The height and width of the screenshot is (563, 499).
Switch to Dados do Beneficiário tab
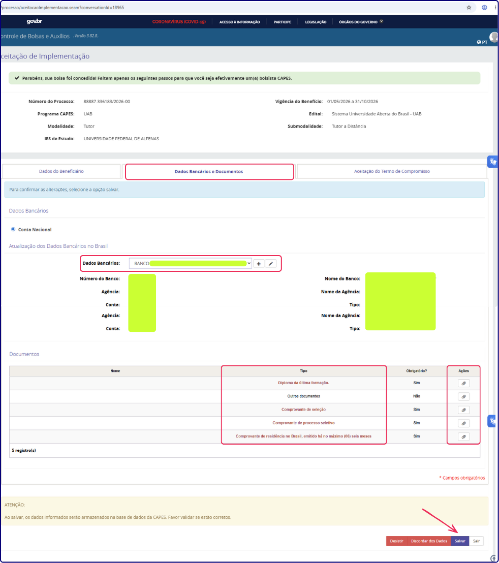[61, 171]
